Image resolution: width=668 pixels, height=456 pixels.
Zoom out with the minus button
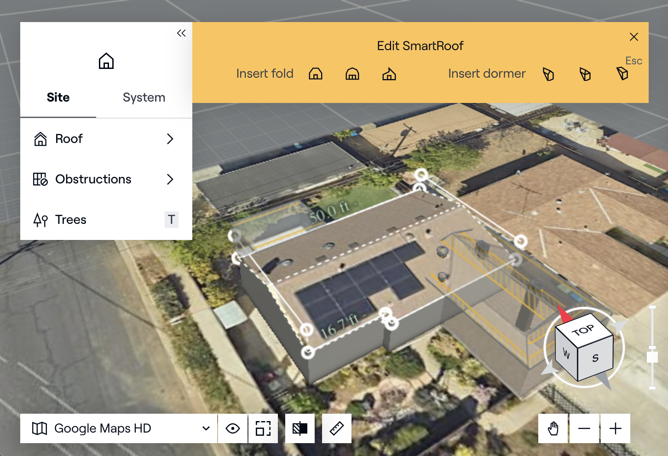pyautogui.click(x=584, y=428)
